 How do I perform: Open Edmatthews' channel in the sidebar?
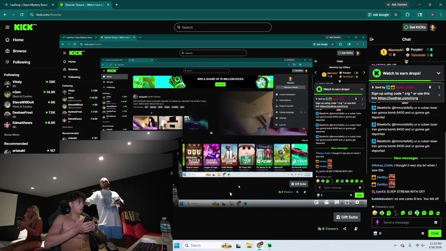[x=30, y=125]
